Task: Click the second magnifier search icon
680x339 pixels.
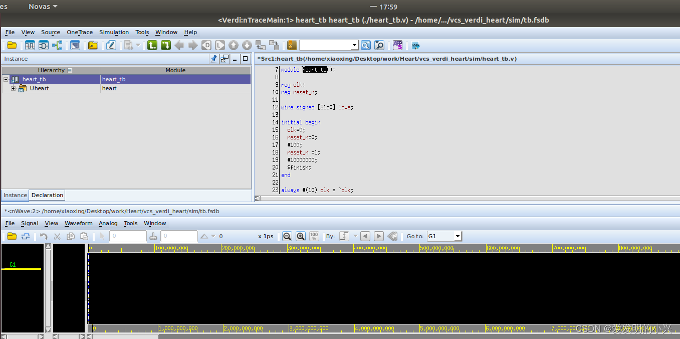Action: coord(379,46)
